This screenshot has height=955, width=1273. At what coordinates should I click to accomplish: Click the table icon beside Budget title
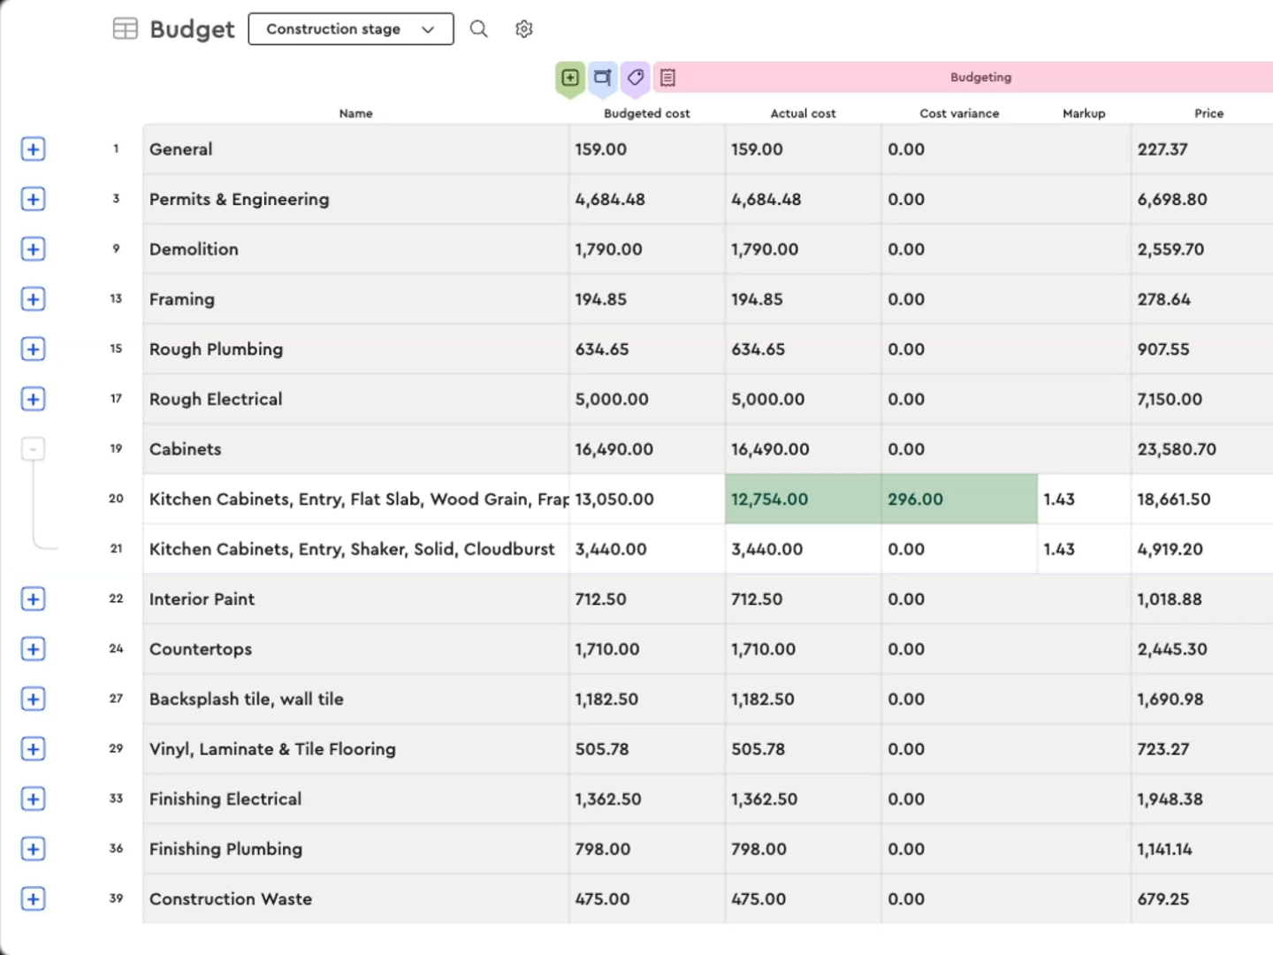tap(126, 29)
